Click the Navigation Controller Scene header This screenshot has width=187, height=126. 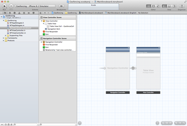[x=58, y=38]
